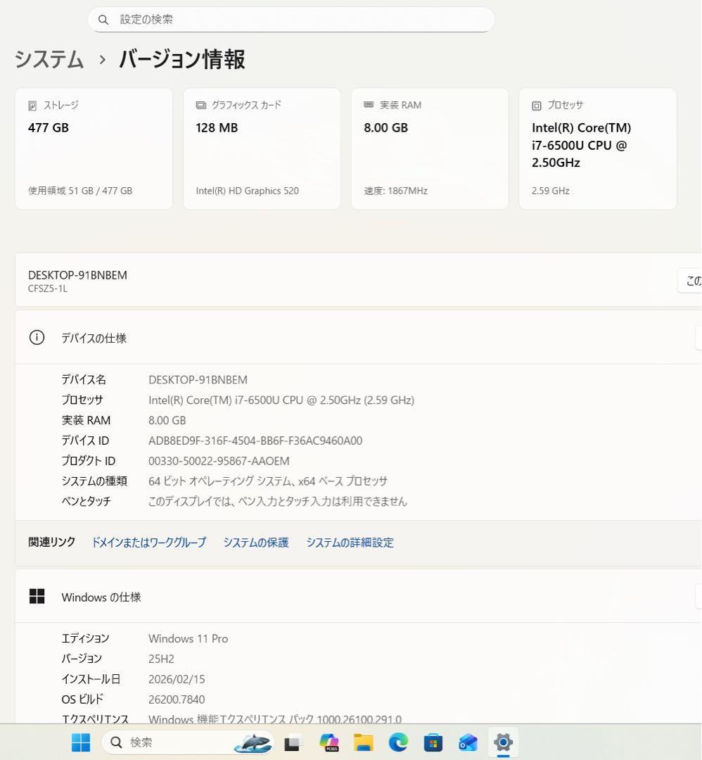Viewport: 702px width, 760px height.
Task: Open ドメインまたはワークグループ link
Action: point(148,543)
